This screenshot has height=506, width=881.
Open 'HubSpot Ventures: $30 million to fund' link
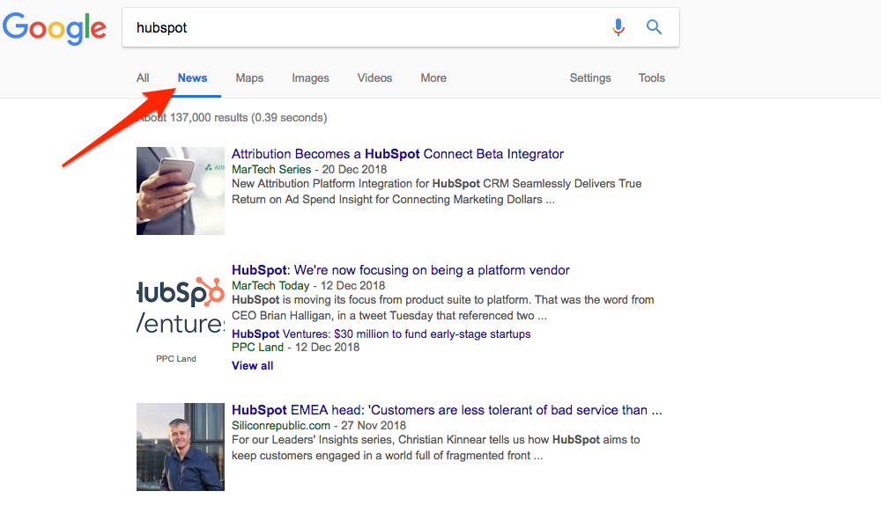point(381,334)
